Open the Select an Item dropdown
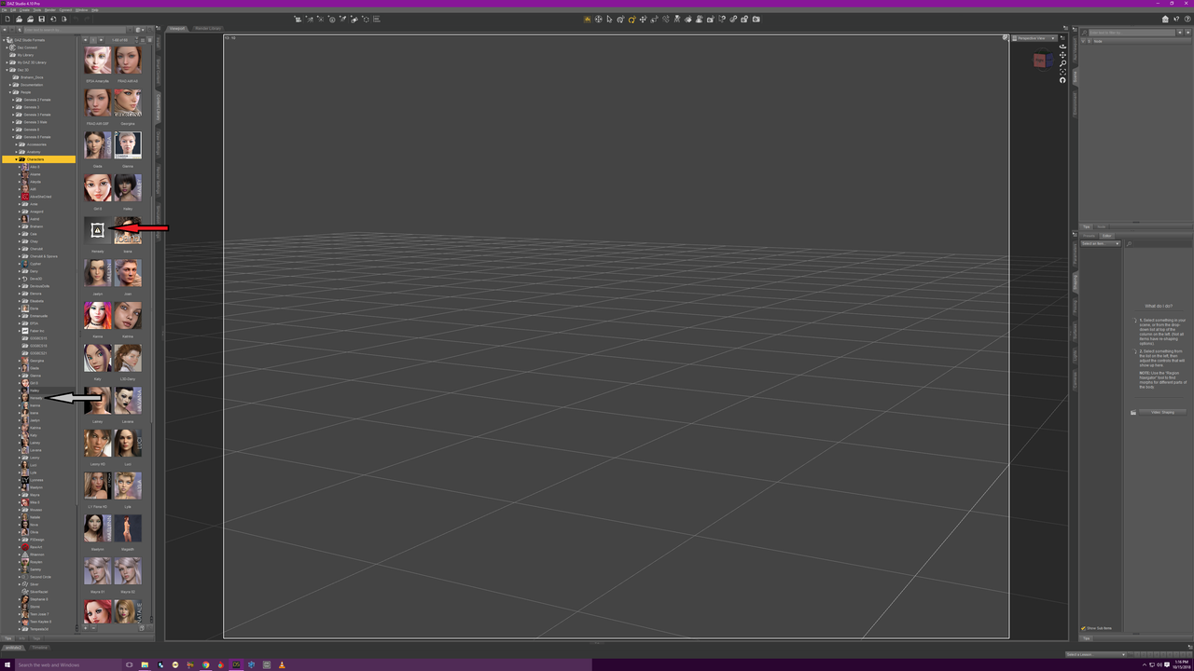The image size is (1194, 671). (x=1100, y=243)
